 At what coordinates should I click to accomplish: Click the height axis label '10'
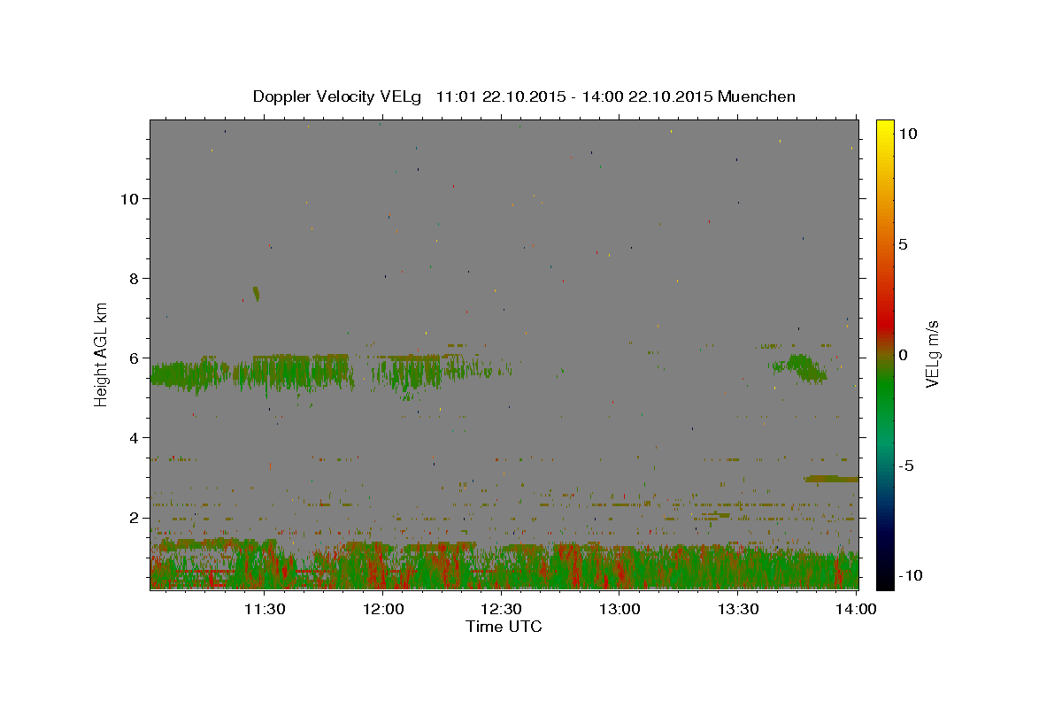pyautogui.click(x=129, y=198)
